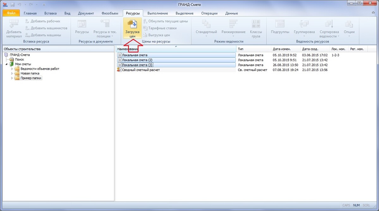Switch to Операции tab
The width and height of the screenshot is (379, 211).
pos(209,13)
